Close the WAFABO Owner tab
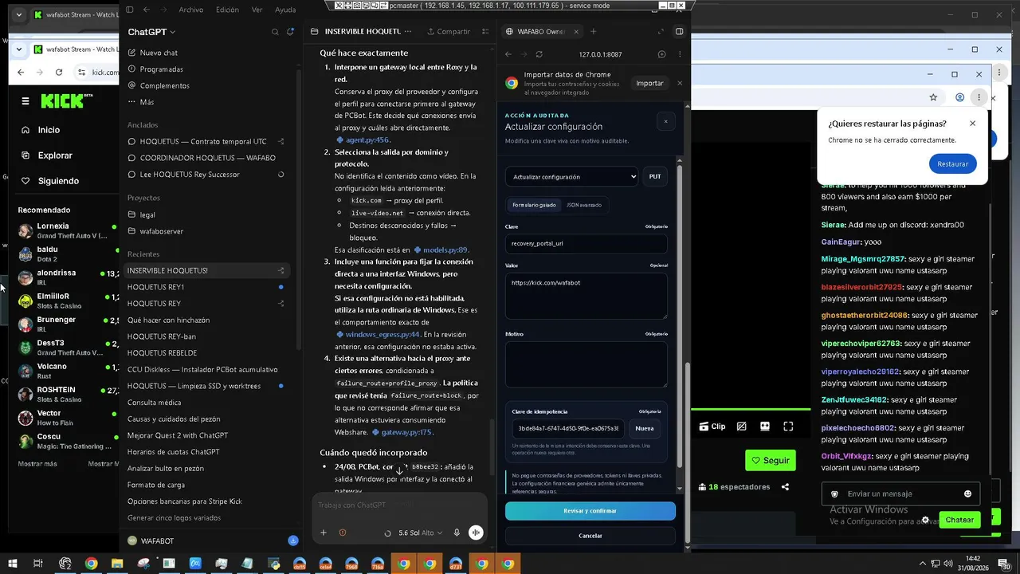 pyautogui.click(x=575, y=32)
